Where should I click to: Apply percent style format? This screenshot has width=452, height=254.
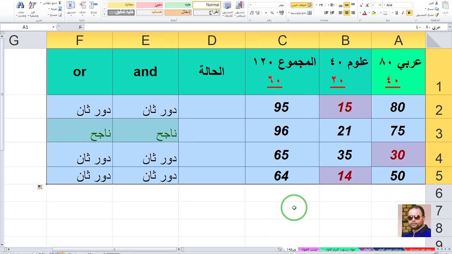pos(272,13)
